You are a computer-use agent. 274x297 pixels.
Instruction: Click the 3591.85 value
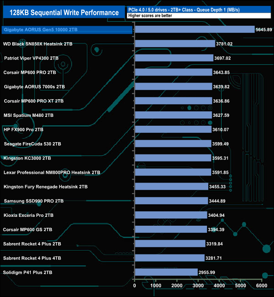pyautogui.click(x=220, y=173)
